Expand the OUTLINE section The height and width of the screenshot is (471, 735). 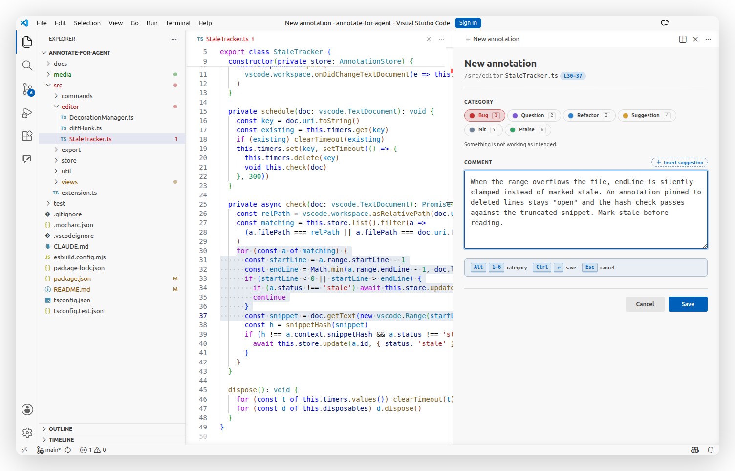pos(112,429)
